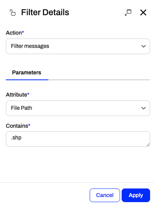Detach the panel with the pop-out icon

tap(128, 12)
